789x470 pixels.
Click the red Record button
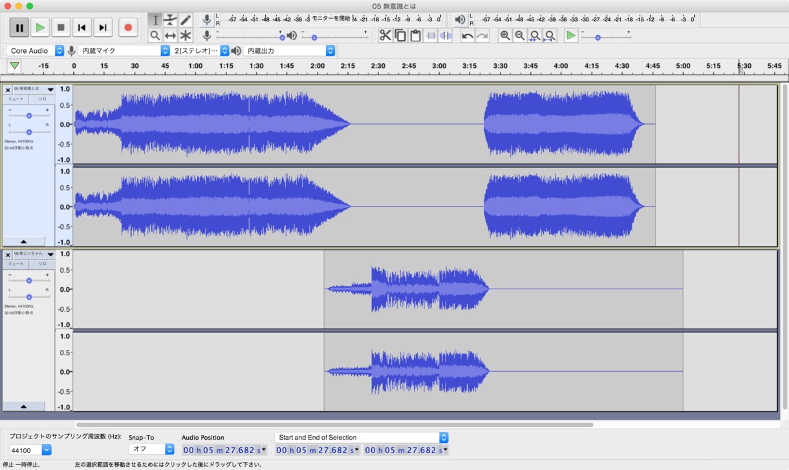pos(128,27)
